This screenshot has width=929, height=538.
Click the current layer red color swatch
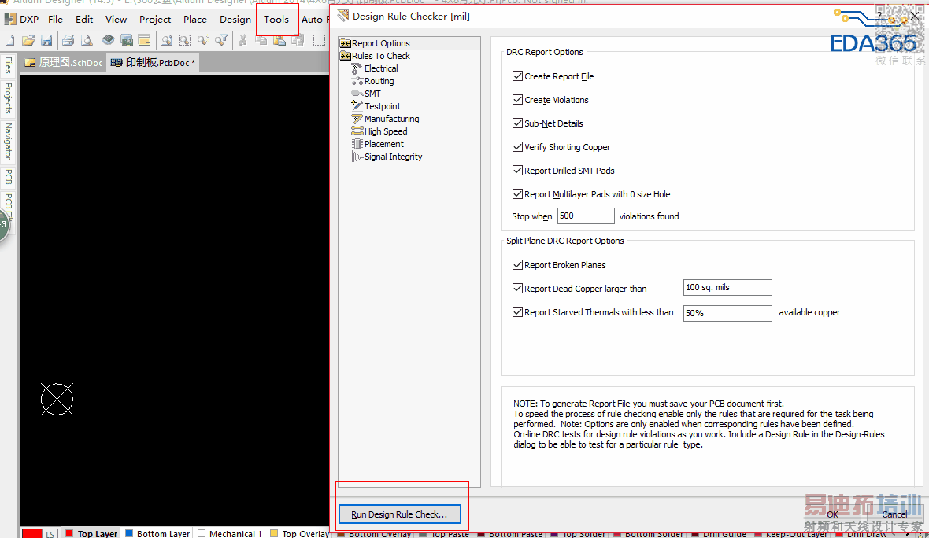[x=32, y=534]
